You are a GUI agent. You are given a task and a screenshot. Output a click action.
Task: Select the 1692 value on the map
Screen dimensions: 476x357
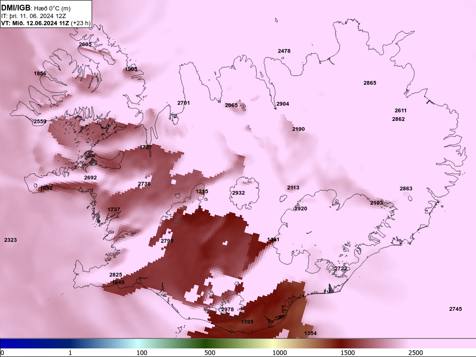pos(47,188)
